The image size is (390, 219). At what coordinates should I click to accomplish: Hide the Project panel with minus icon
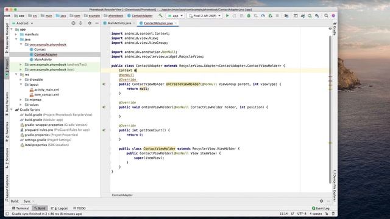tap(97, 23)
